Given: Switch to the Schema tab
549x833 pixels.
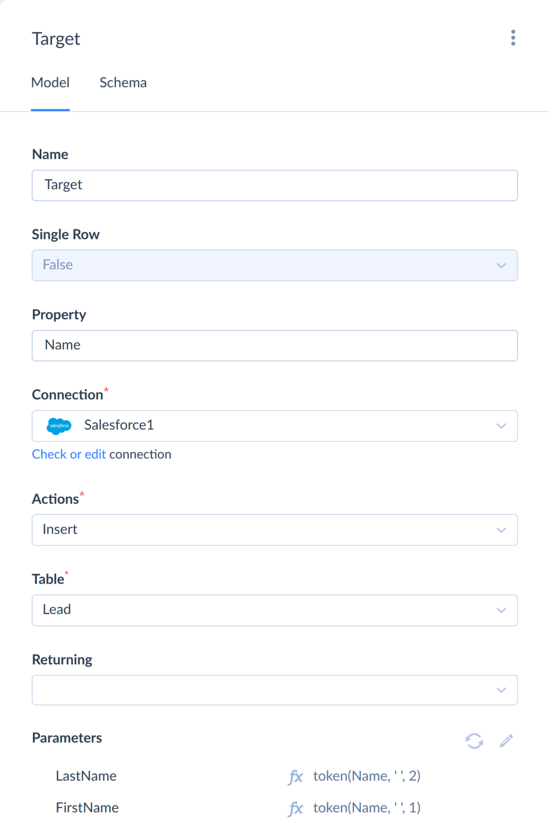Looking at the screenshot, I should tap(123, 83).
